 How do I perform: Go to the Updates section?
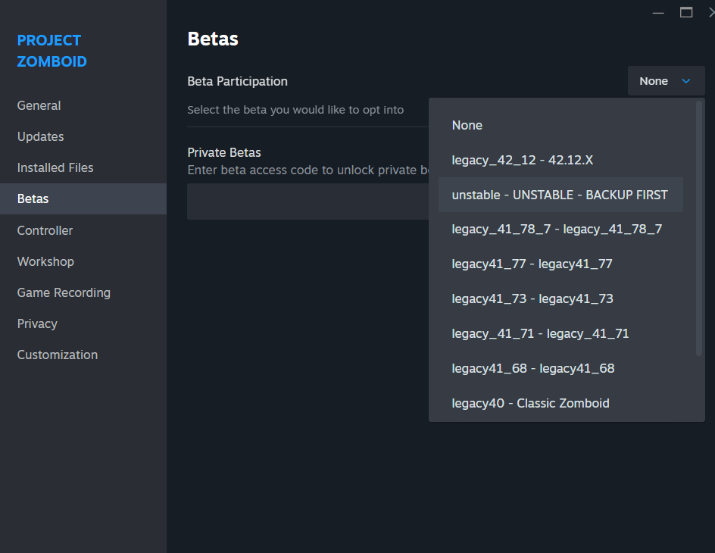click(x=40, y=136)
